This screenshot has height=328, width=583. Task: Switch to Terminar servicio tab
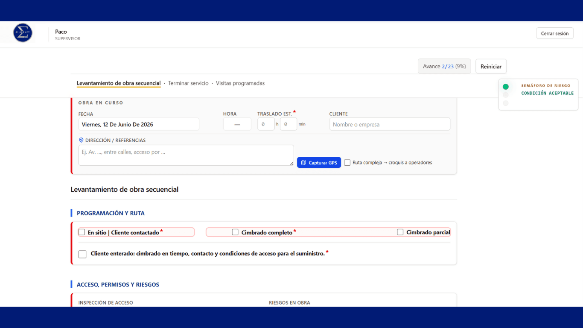[x=188, y=83]
